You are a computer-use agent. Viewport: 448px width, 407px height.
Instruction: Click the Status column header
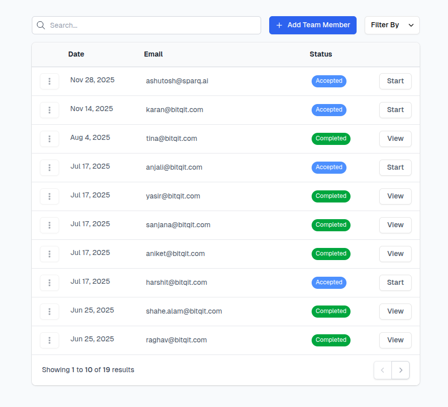[x=321, y=54]
